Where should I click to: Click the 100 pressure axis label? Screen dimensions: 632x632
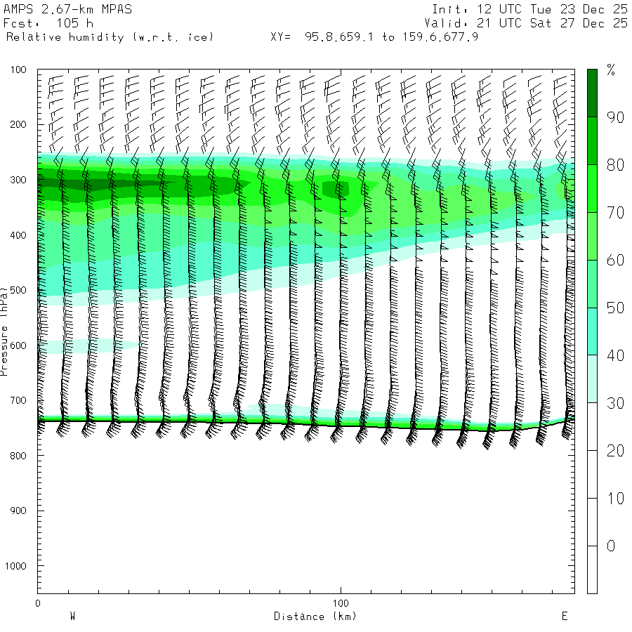pyautogui.click(x=18, y=70)
